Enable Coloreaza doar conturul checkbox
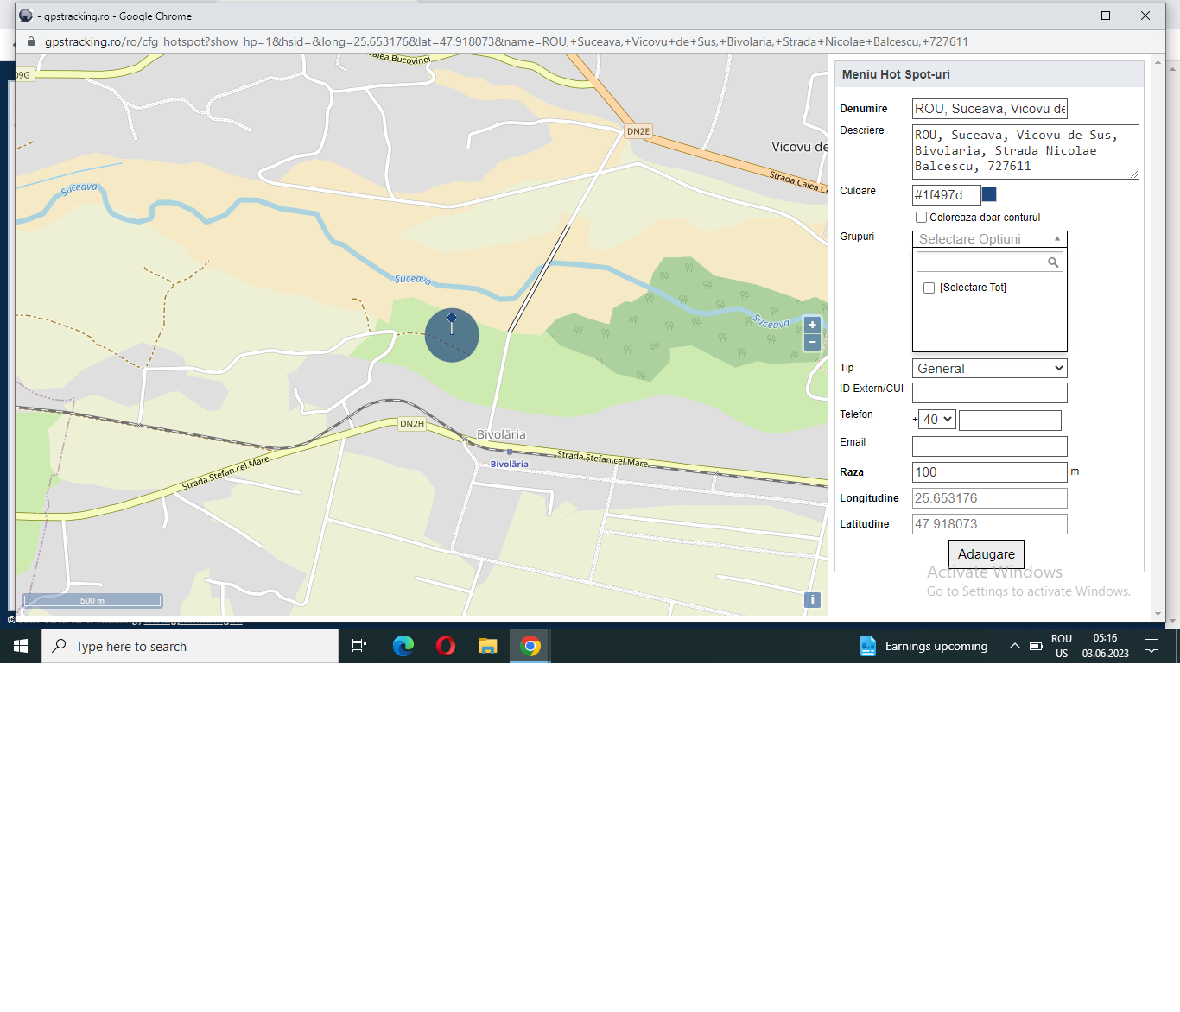 click(x=921, y=218)
